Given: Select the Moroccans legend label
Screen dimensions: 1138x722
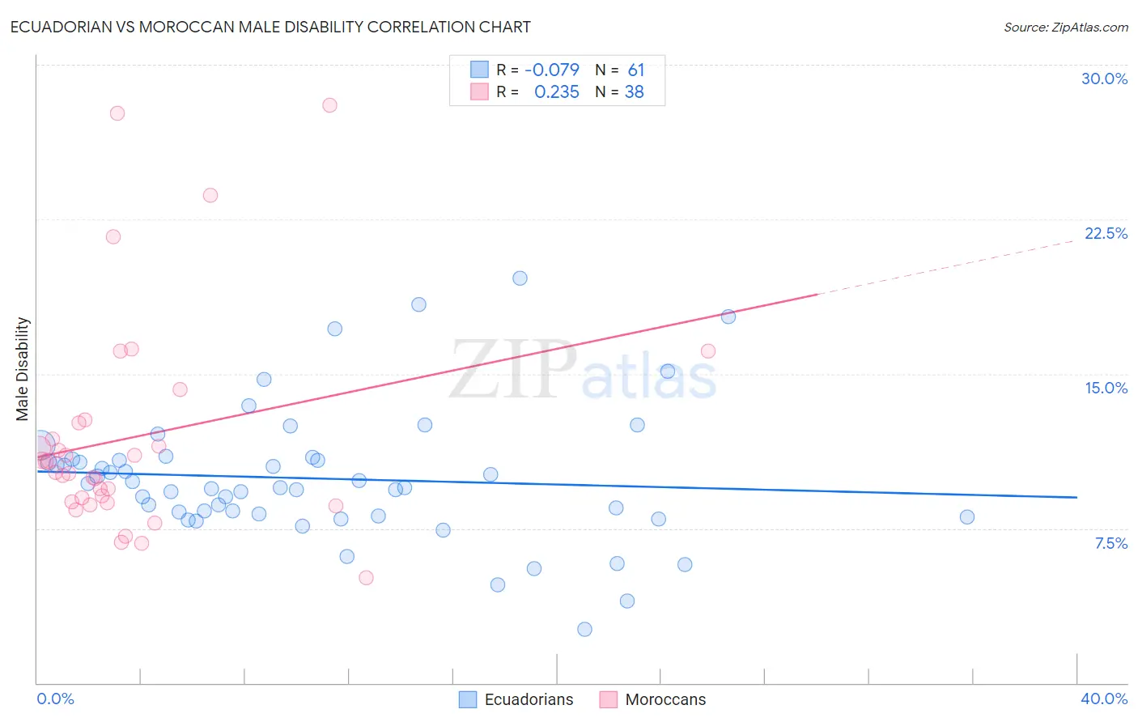Looking at the screenshot, I should [x=665, y=699].
